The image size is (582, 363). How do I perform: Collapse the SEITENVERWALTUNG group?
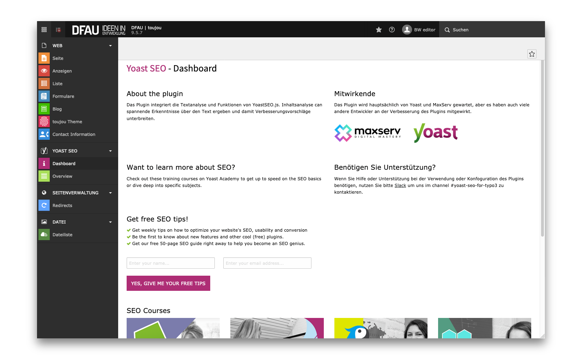[x=110, y=193]
